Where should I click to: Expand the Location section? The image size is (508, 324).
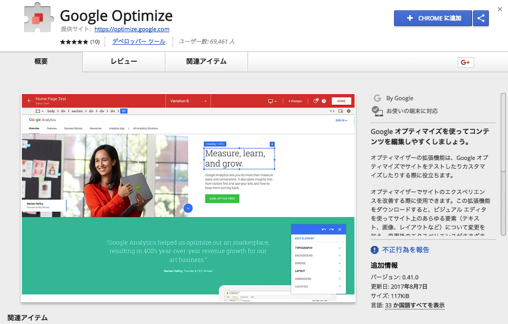318,287
